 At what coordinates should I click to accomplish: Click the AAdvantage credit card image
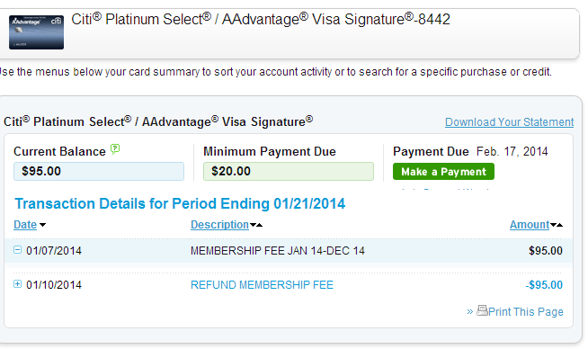pyautogui.click(x=36, y=32)
